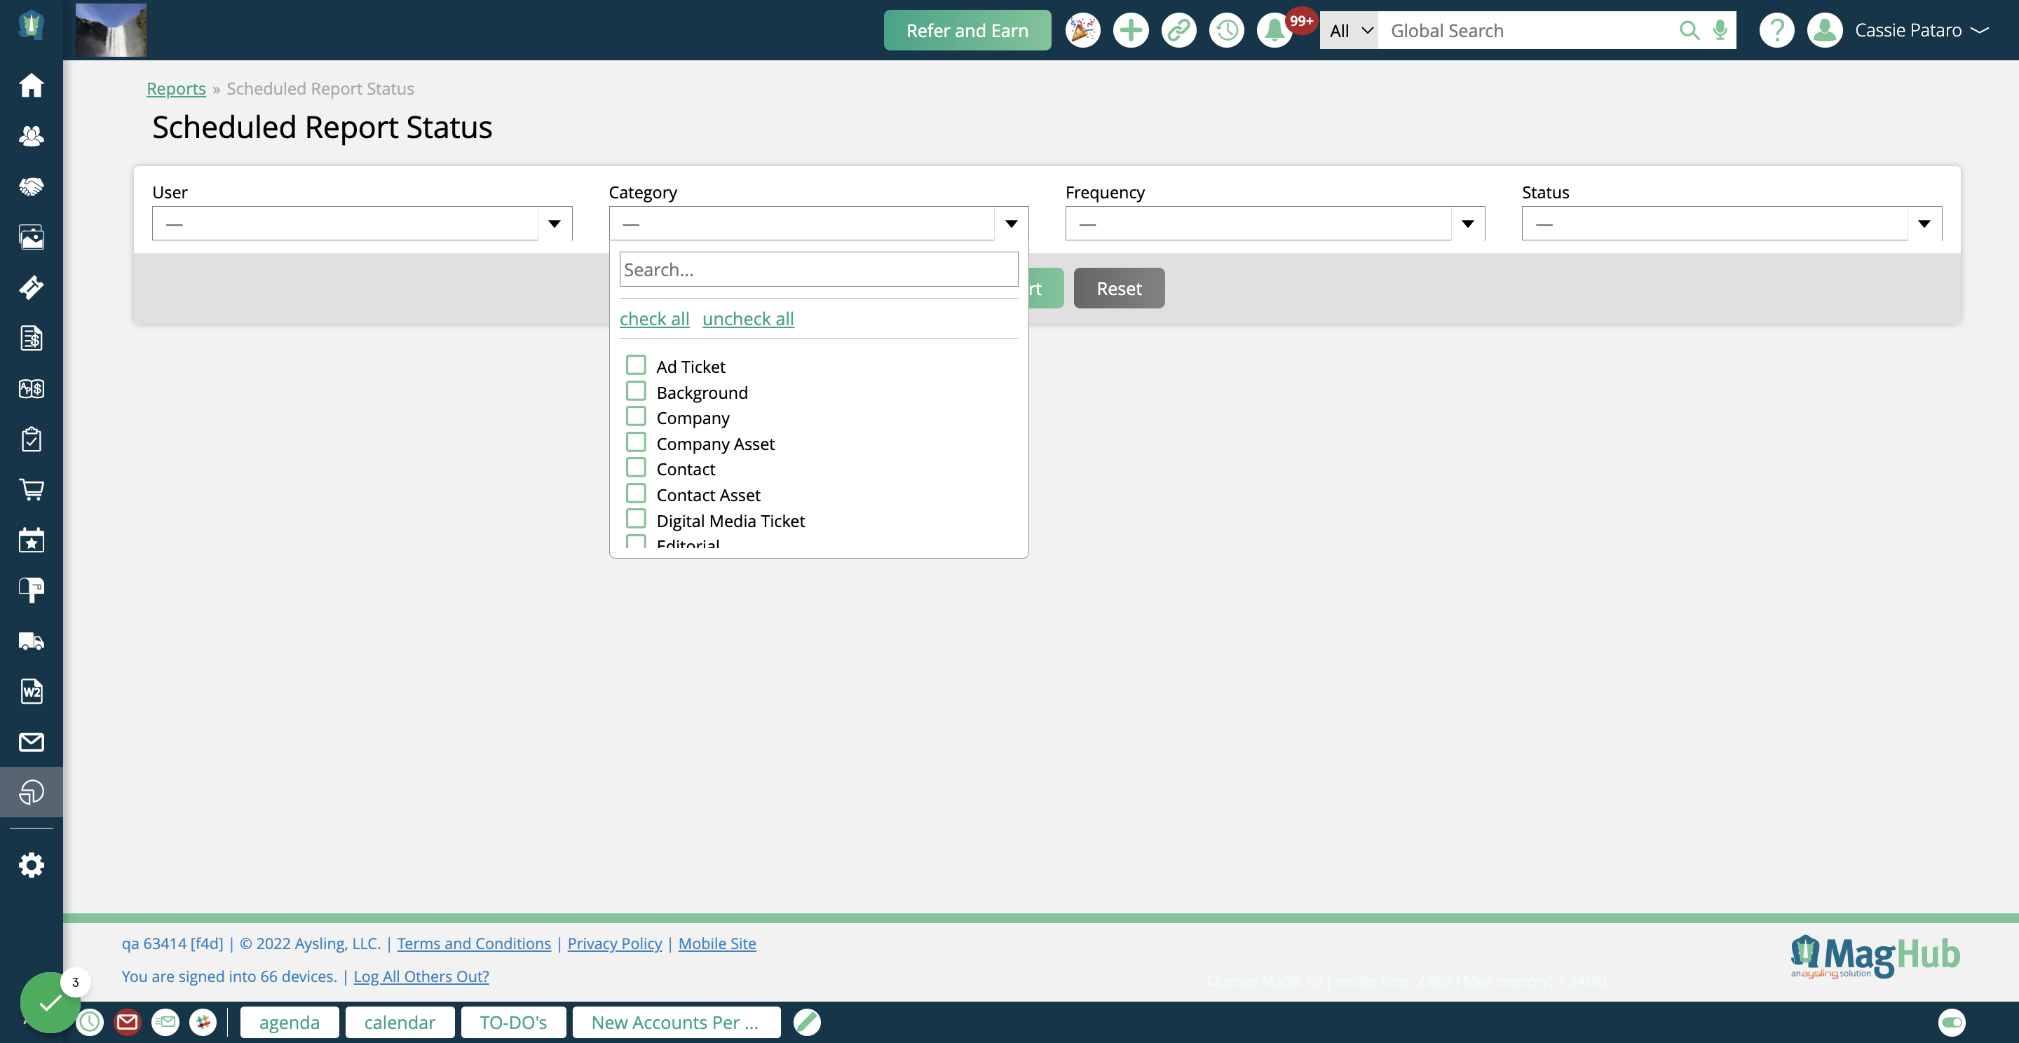Click the check all link
Image resolution: width=2019 pixels, height=1043 pixels.
[653, 318]
